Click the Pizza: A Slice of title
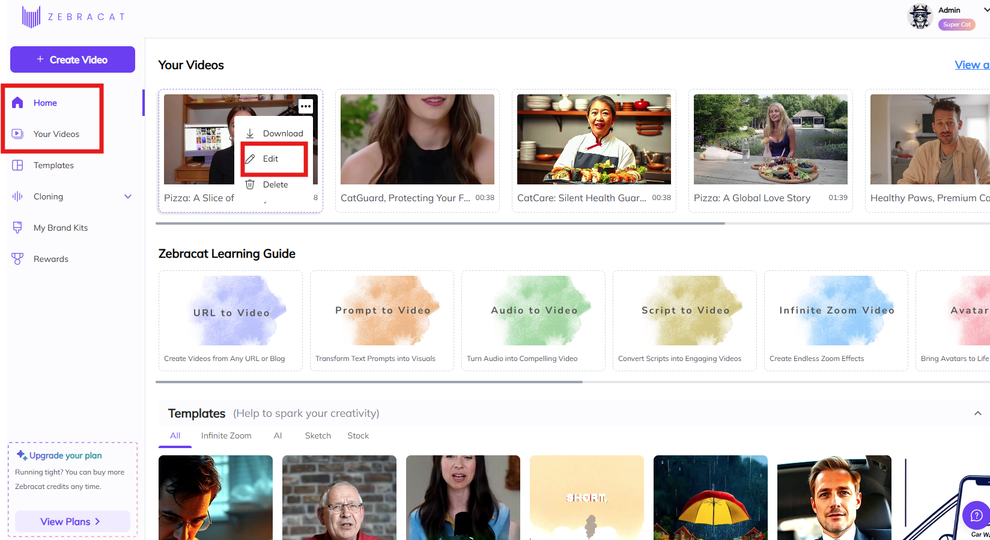 point(199,198)
